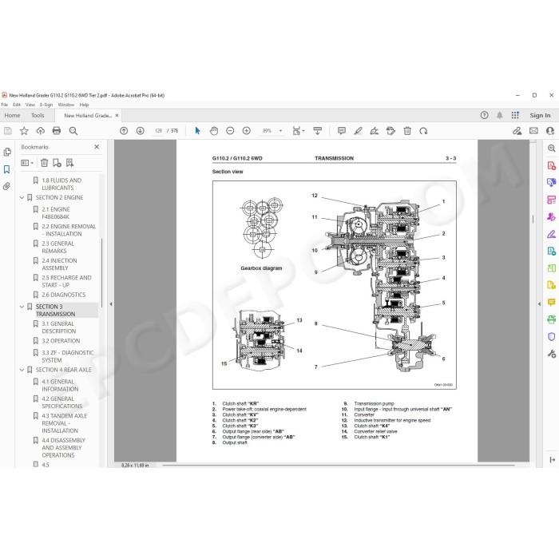Collapse SECTION 3 TRANSMISSION bookmark
Viewport: 559px width, 559px height.
pos(22,307)
